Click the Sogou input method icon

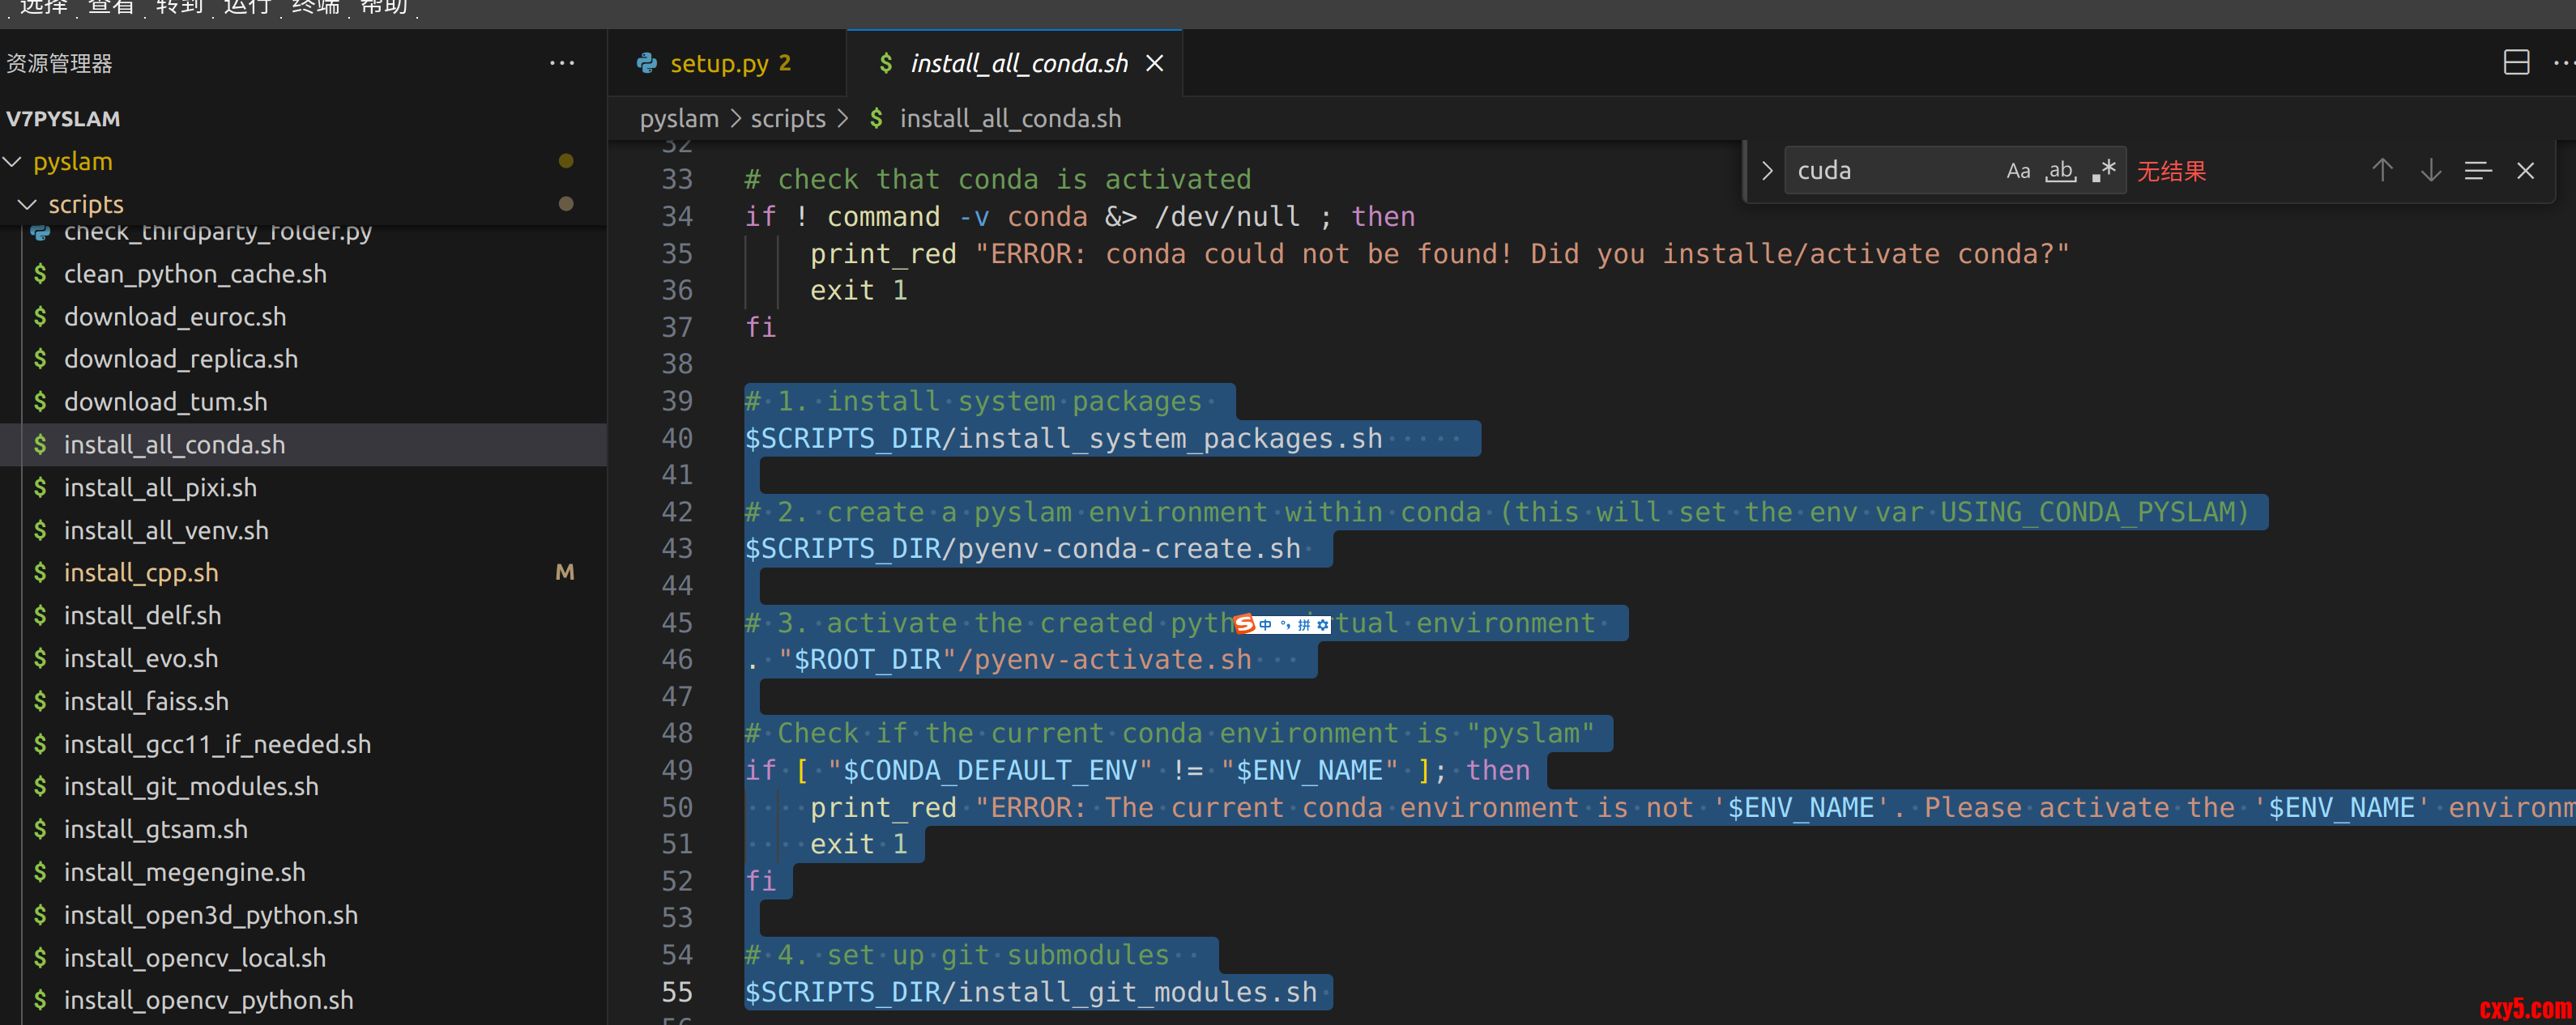tap(1245, 624)
